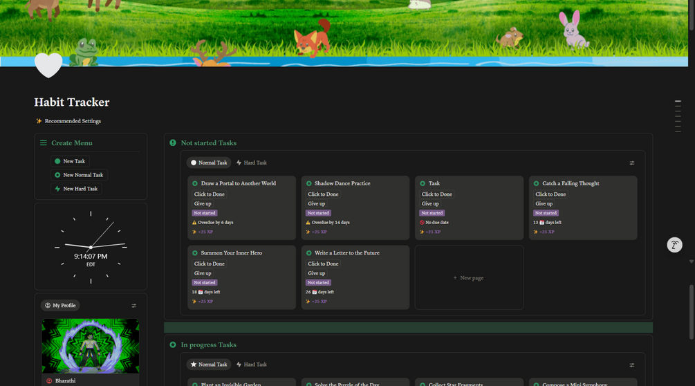Click status icon on Draw a Portal card
Image resolution: width=695 pixels, height=386 pixels.
click(x=195, y=183)
